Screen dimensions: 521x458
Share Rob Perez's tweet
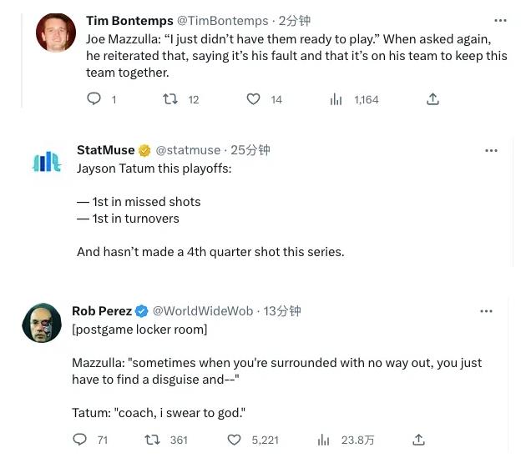[419, 440]
